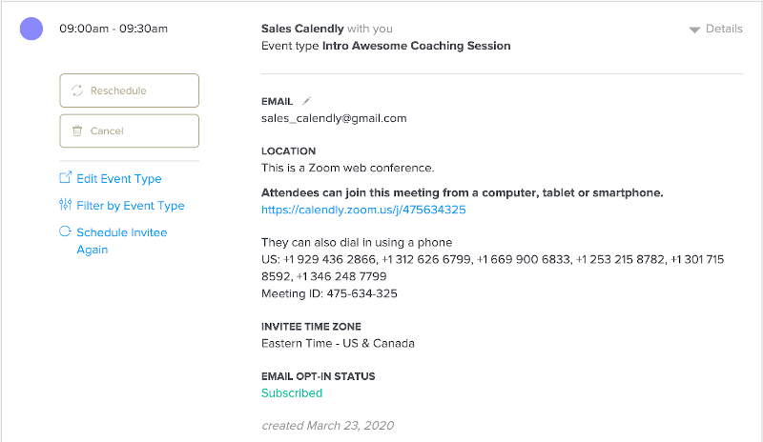Image resolution: width=763 pixels, height=442 pixels.
Task: Choose the Filter by Event Type link
Action: [131, 205]
